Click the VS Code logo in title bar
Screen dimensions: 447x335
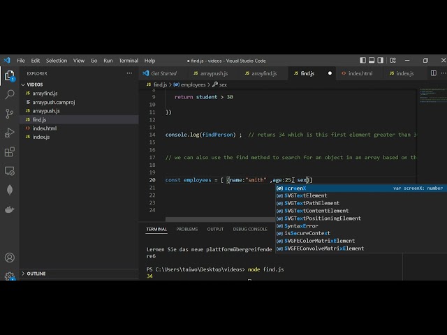pyautogui.click(x=7, y=61)
